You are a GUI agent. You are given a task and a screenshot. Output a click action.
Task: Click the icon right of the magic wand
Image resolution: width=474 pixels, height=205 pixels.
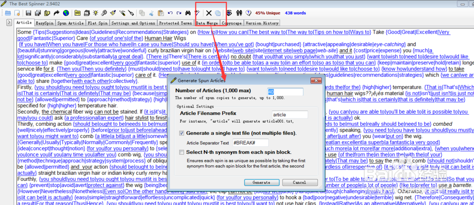[131, 13]
